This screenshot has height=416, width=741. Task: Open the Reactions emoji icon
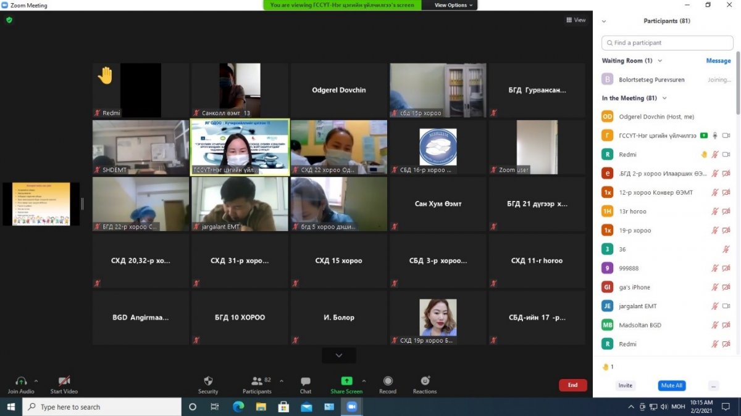point(425,381)
